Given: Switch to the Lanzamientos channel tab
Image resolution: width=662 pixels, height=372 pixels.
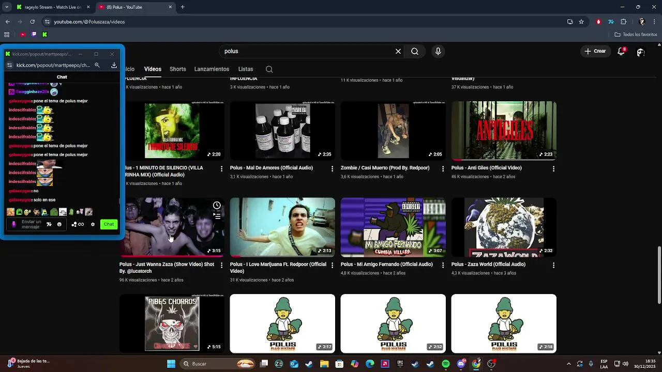Looking at the screenshot, I should click(212, 69).
